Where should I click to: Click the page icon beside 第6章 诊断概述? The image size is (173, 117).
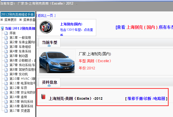click(x=6, y=61)
